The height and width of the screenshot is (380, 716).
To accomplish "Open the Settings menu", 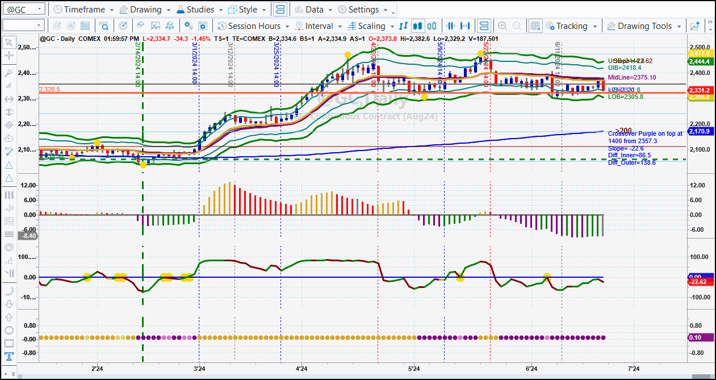I will pos(363,10).
